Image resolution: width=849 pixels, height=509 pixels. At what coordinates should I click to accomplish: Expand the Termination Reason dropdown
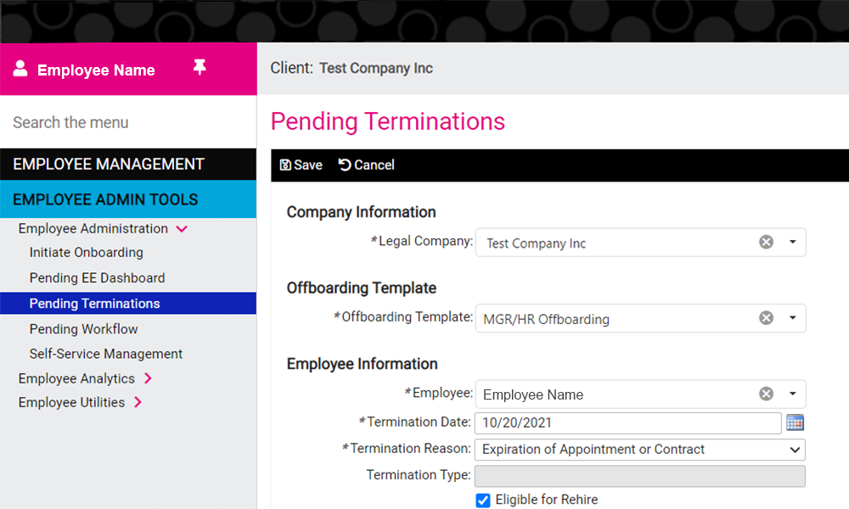tap(795, 450)
